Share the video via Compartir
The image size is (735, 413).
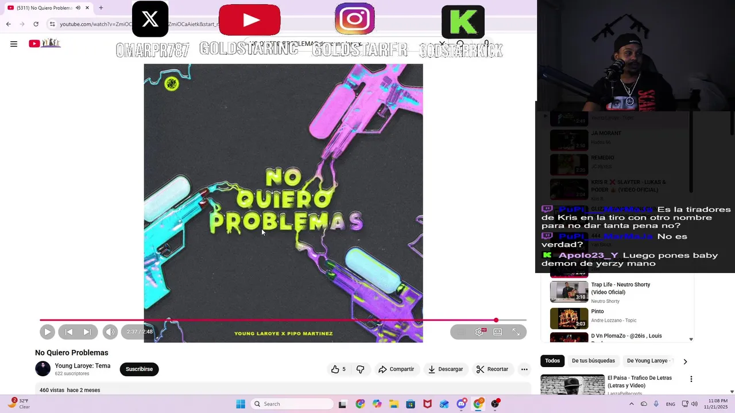pos(396,369)
